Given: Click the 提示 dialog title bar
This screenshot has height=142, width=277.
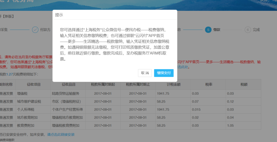Looking at the screenshot, I should pos(115,15).
